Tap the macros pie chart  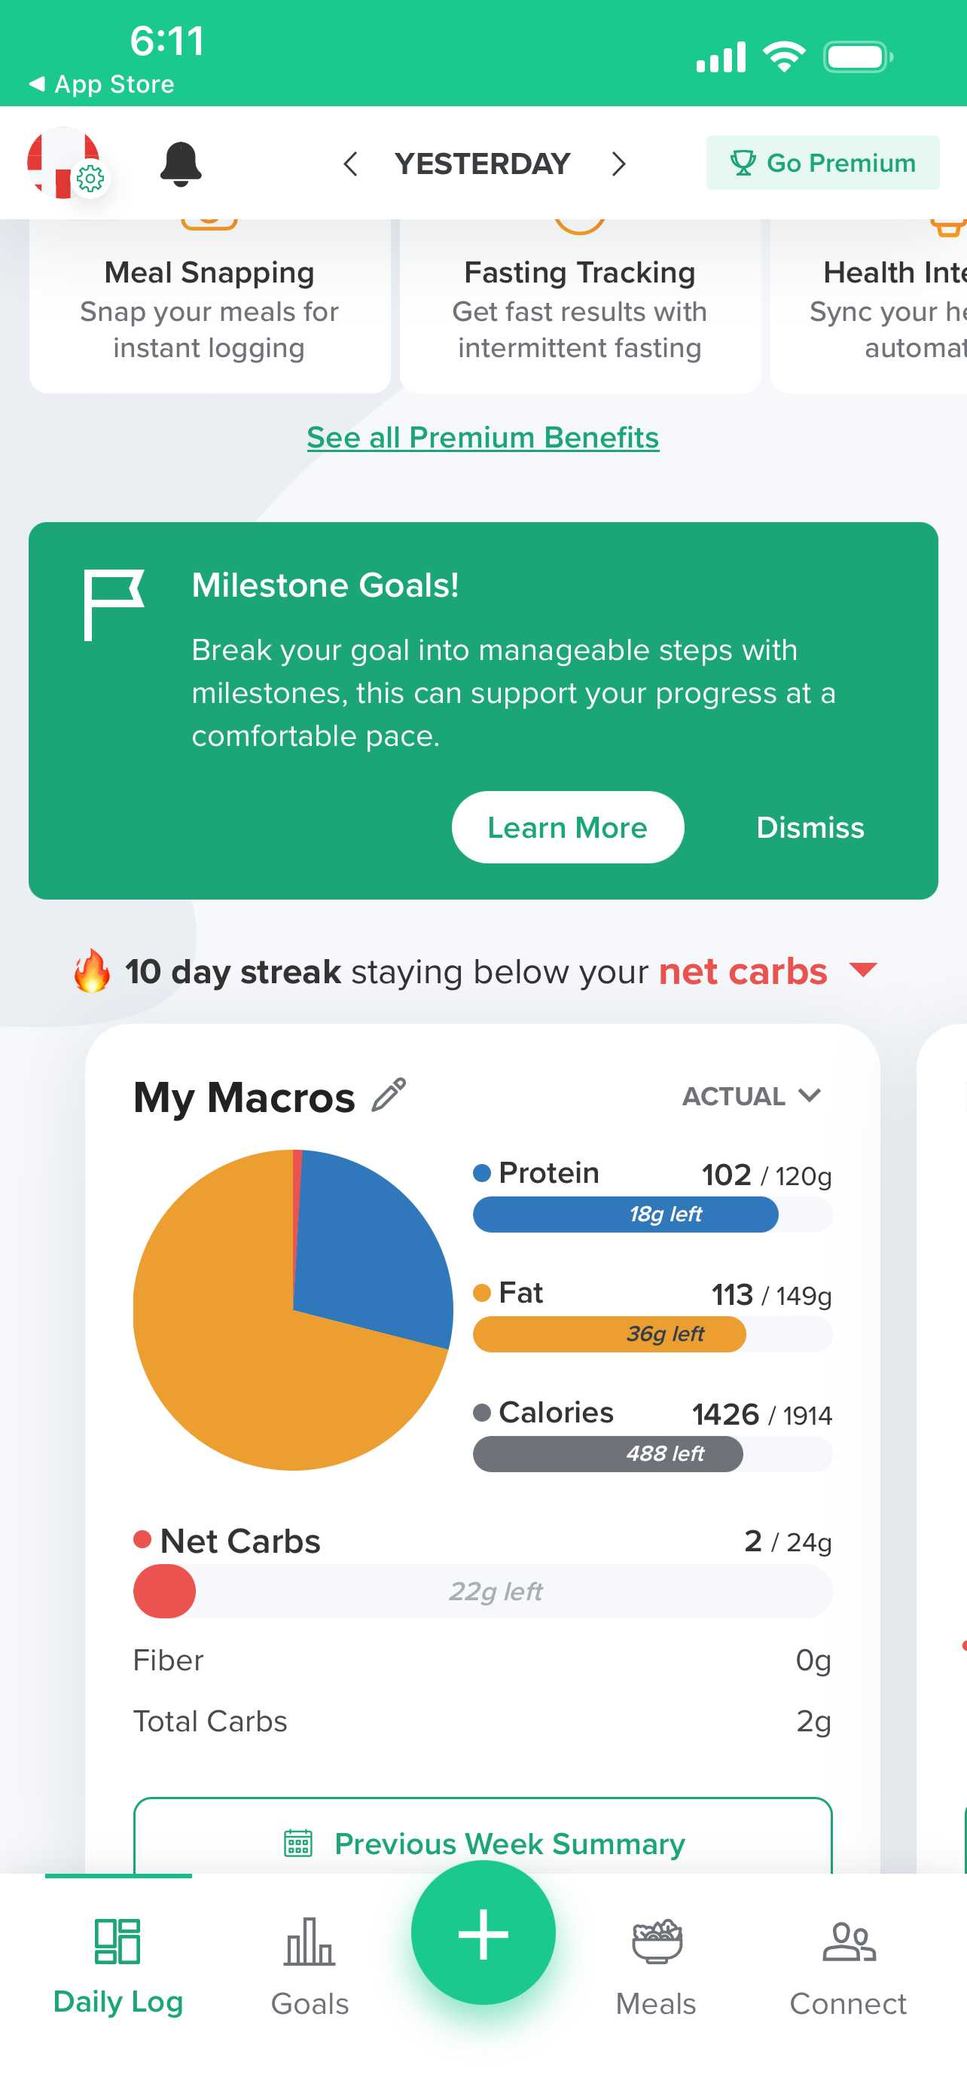click(x=293, y=1309)
